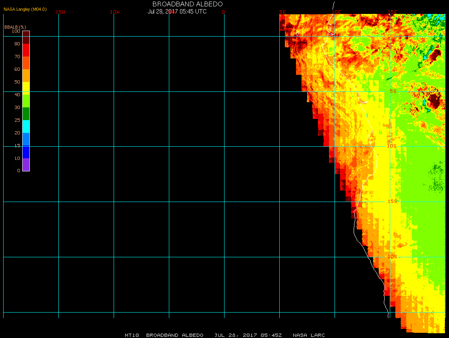Select the dark green 25-30% colorbar swatch
449x338 pixels.
click(26, 114)
